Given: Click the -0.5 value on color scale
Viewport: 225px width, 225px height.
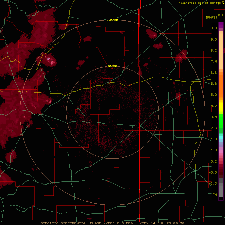Looking at the screenshot, I should tap(213, 172).
